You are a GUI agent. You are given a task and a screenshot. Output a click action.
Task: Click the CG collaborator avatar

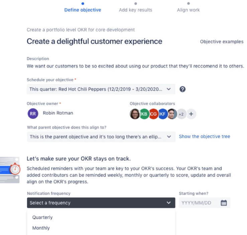point(153,114)
